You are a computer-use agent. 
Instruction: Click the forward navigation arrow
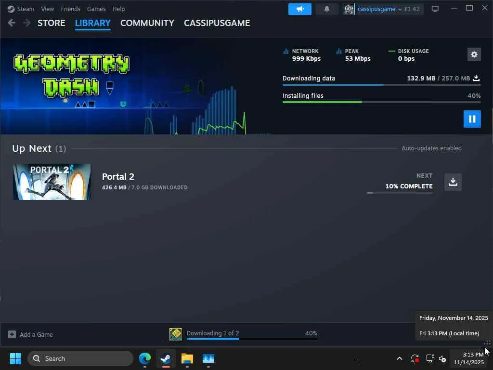tap(27, 23)
